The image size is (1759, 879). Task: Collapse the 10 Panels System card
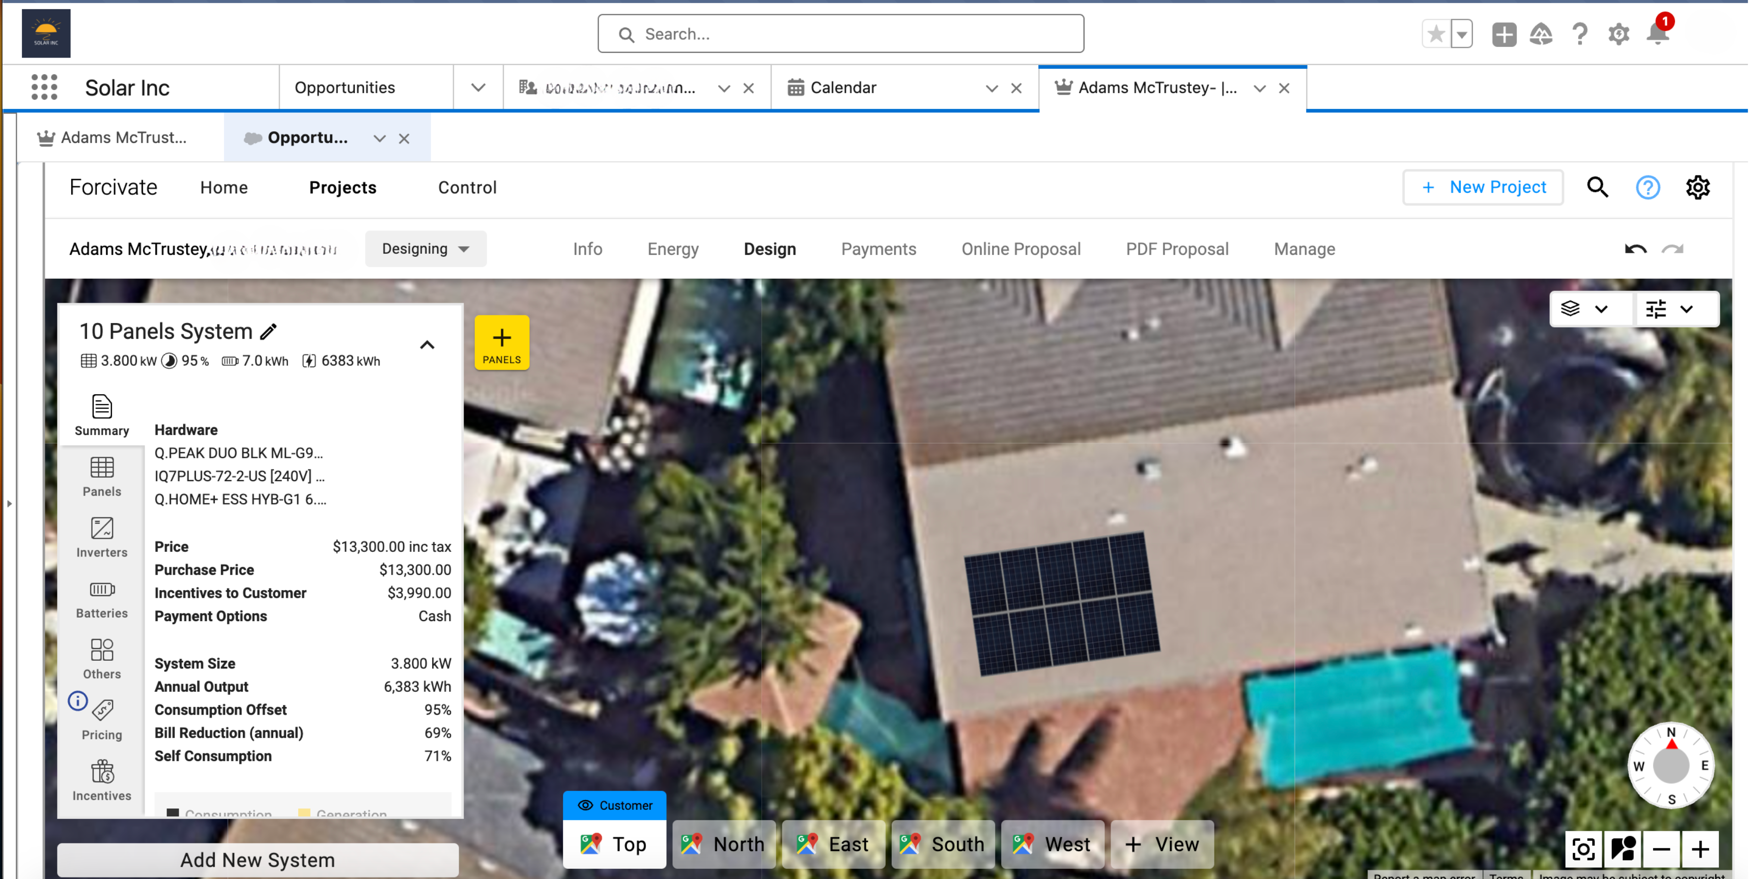[427, 345]
